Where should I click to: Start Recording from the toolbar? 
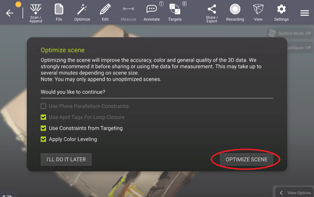[235, 12]
